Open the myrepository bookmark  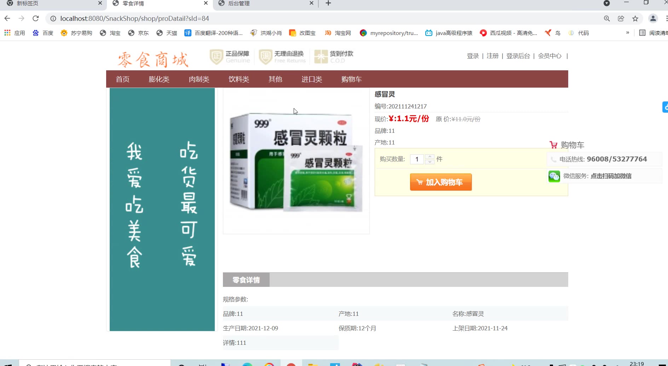click(389, 33)
